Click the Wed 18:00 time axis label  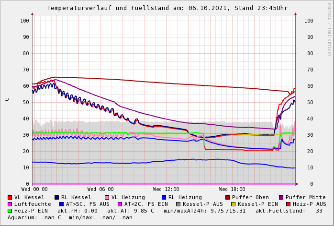[232, 190]
